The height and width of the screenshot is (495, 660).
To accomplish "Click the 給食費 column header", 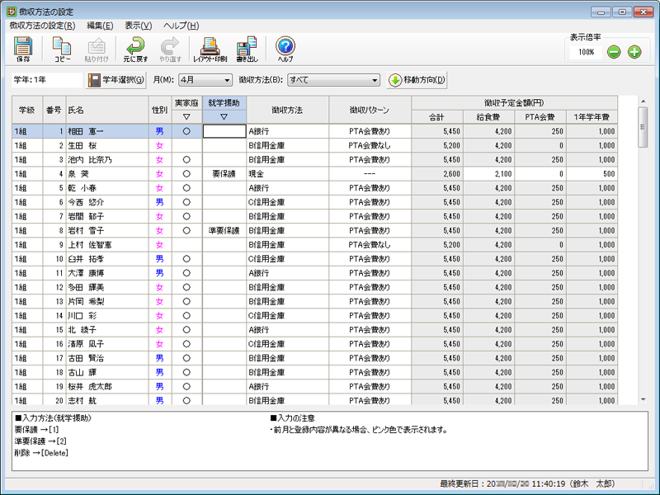I will [488, 117].
